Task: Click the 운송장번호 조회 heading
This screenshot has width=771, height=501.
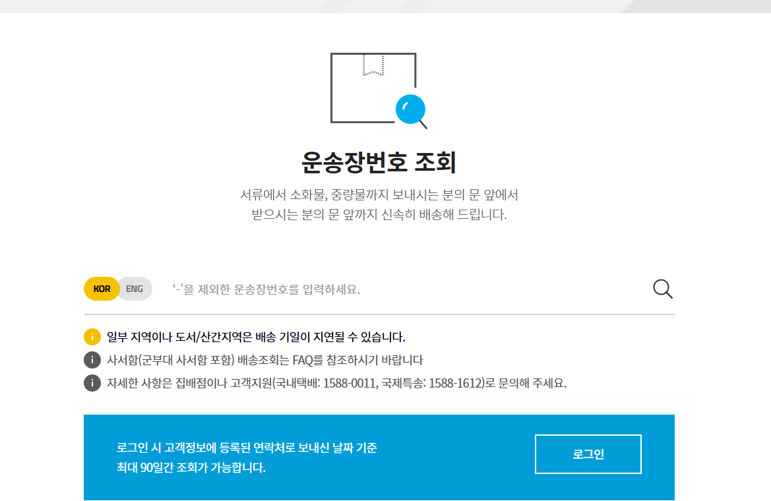Action: 379,162
